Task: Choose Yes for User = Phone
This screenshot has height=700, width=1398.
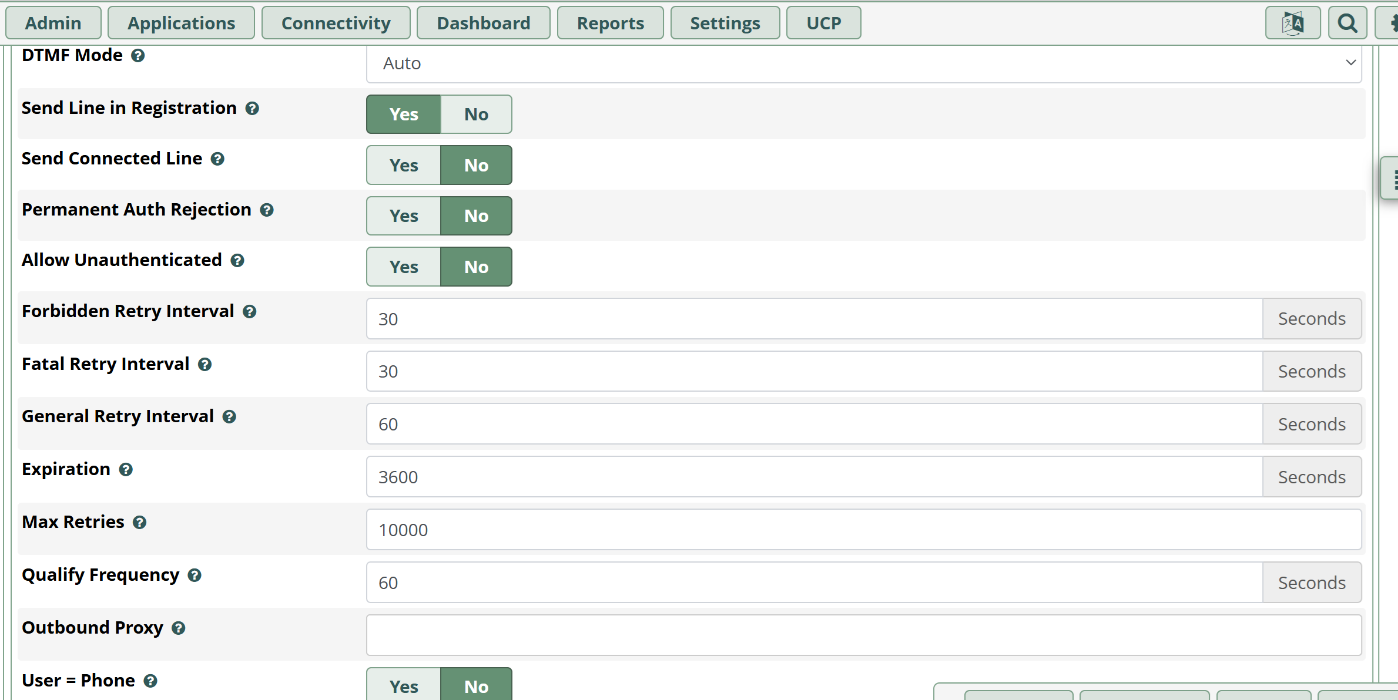Action: [x=404, y=686]
